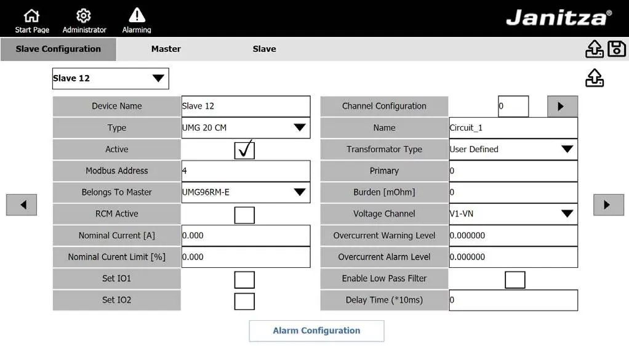Switch to Master tab
629x346 pixels.
166,49
